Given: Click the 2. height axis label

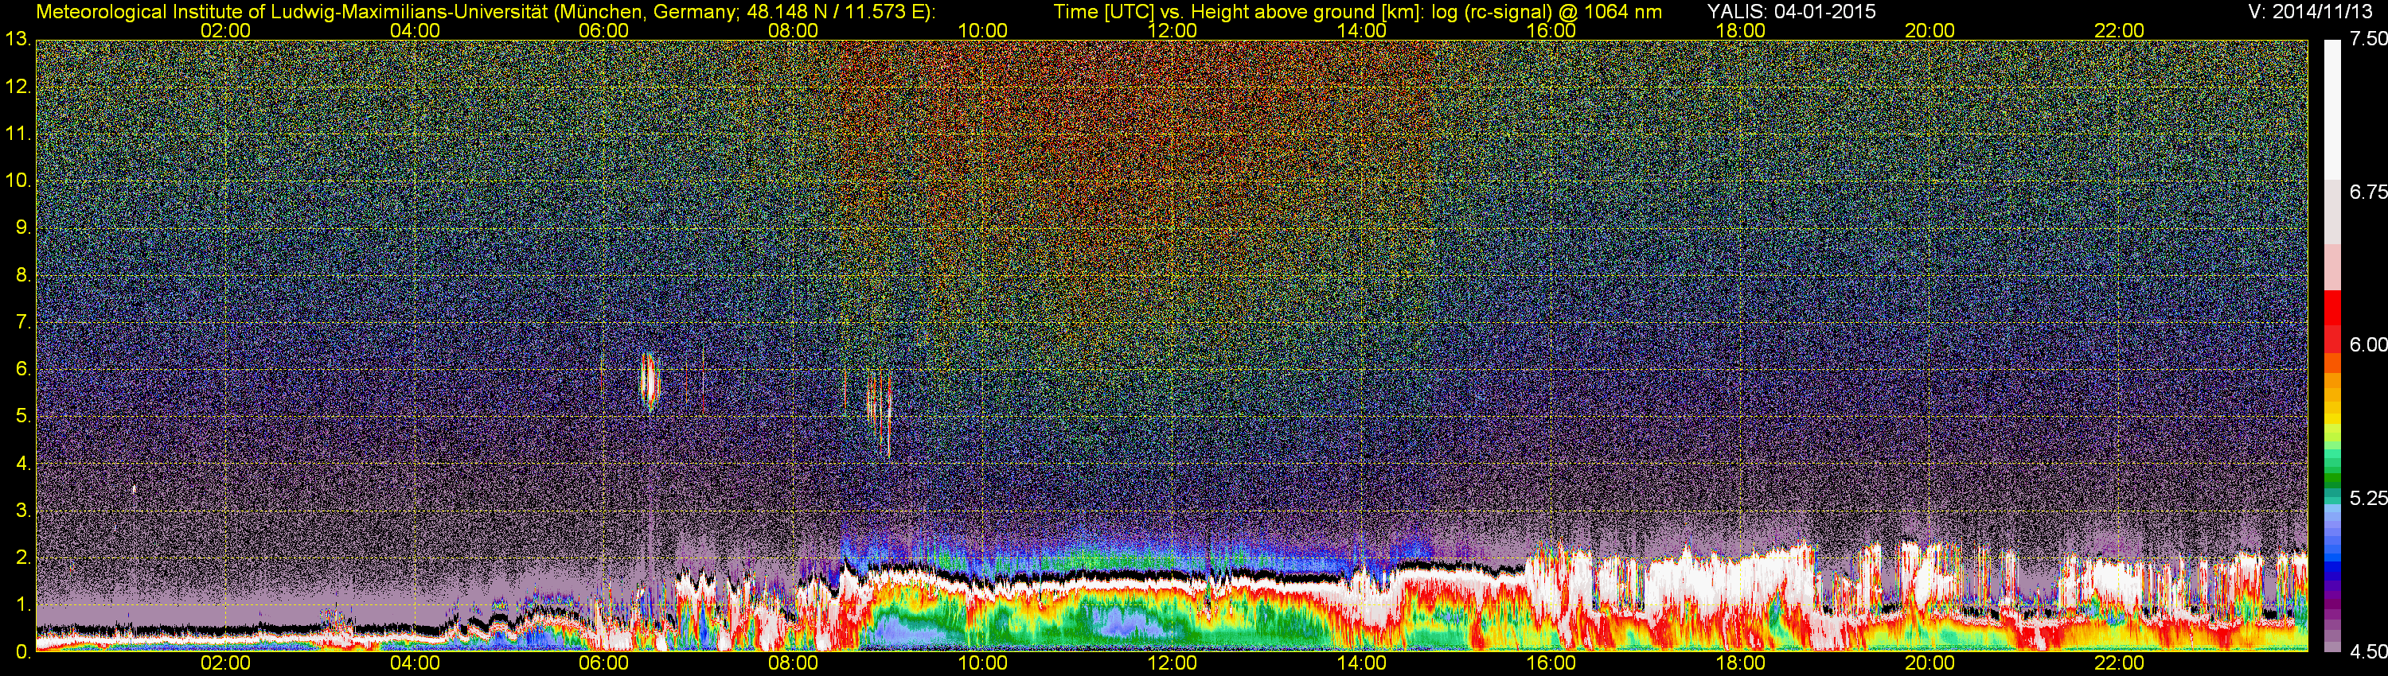Looking at the screenshot, I should pyautogui.click(x=23, y=558).
